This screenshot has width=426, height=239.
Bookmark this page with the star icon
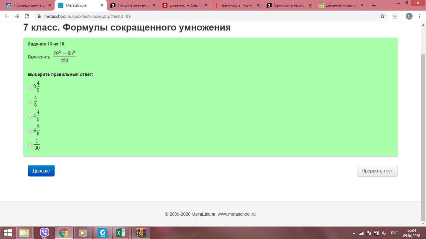coord(382,16)
